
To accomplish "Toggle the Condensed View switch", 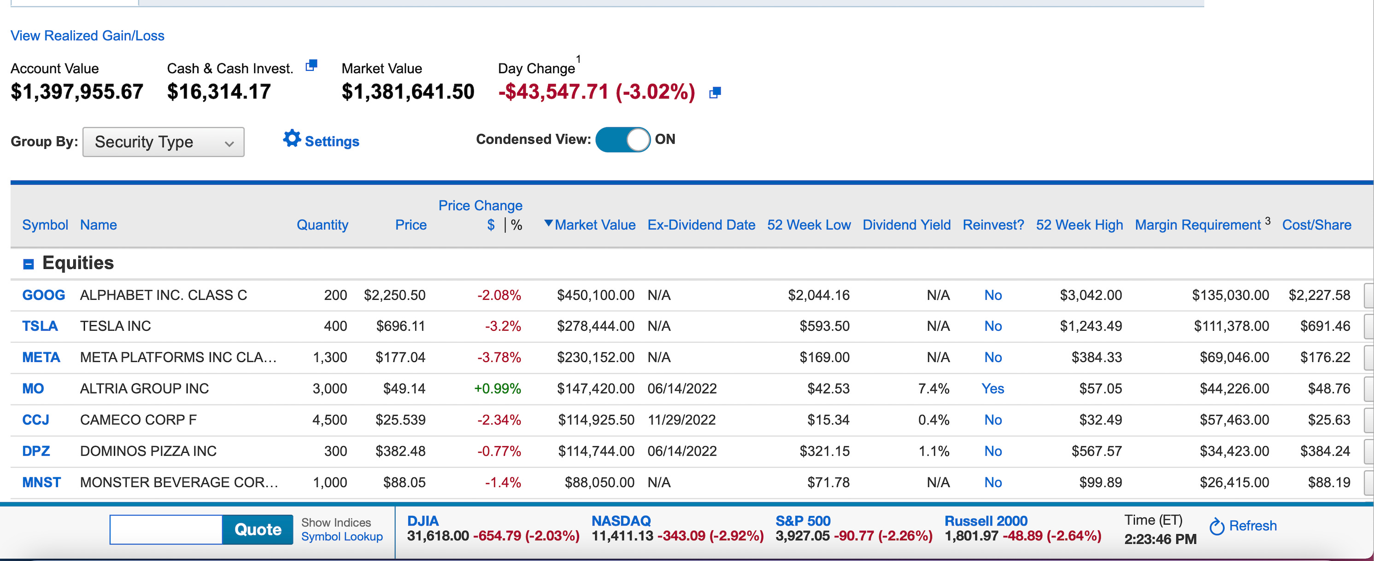I will click(x=622, y=140).
